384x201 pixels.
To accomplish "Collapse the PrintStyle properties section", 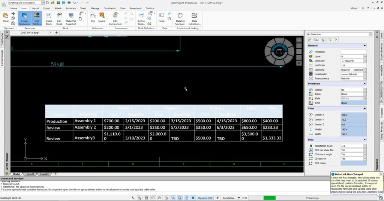I will coord(364,84).
